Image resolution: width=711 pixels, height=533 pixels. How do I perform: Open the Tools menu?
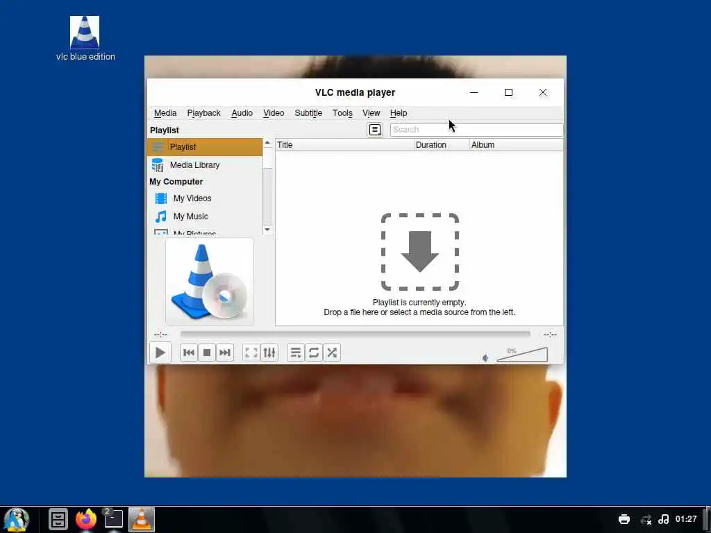(x=342, y=113)
